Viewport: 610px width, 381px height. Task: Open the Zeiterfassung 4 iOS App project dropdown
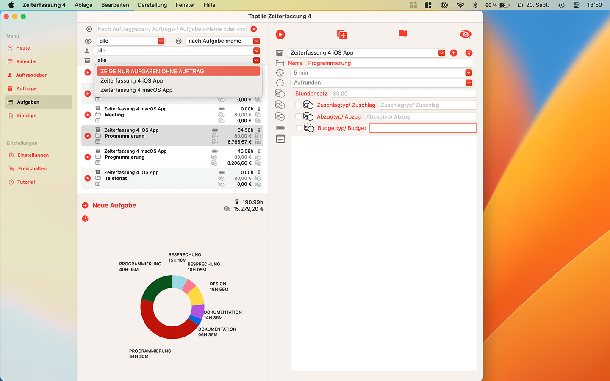(366, 53)
